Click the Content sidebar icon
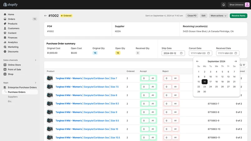The image size is (251, 141). pos(5,33)
